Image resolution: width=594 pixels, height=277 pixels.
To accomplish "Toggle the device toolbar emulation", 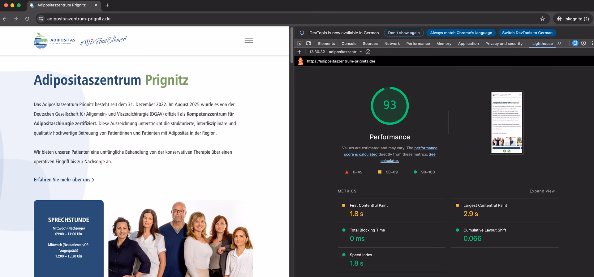I will pyautogui.click(x=308, y=43).
